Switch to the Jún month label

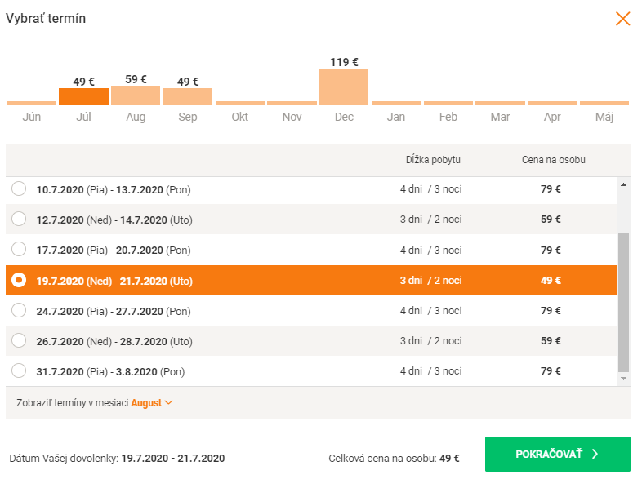[32, 117]
